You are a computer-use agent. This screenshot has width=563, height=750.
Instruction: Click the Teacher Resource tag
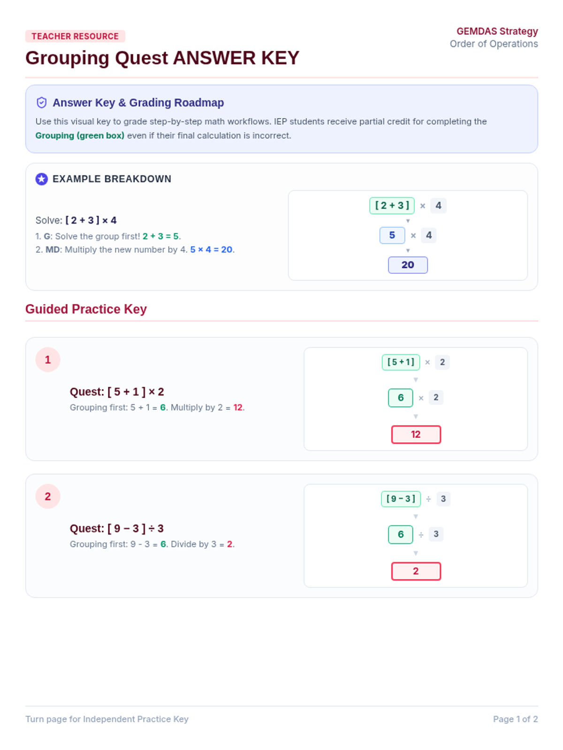[75, 36]
